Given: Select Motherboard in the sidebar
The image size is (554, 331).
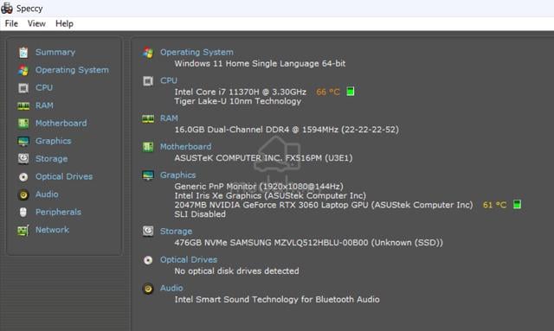Looking at the screenshot, I should pyautogui.click(x=61, y=124).
